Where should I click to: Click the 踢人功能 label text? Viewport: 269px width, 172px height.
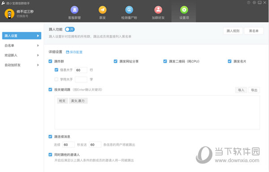pos(56,29)
